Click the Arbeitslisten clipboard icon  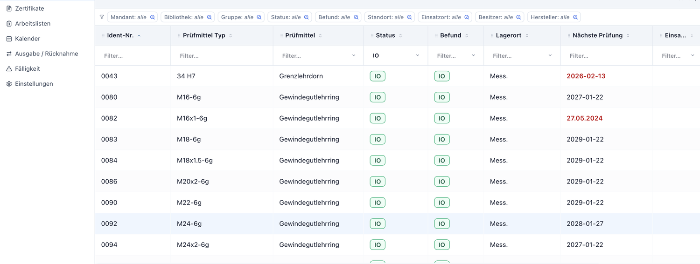[9, 23]
